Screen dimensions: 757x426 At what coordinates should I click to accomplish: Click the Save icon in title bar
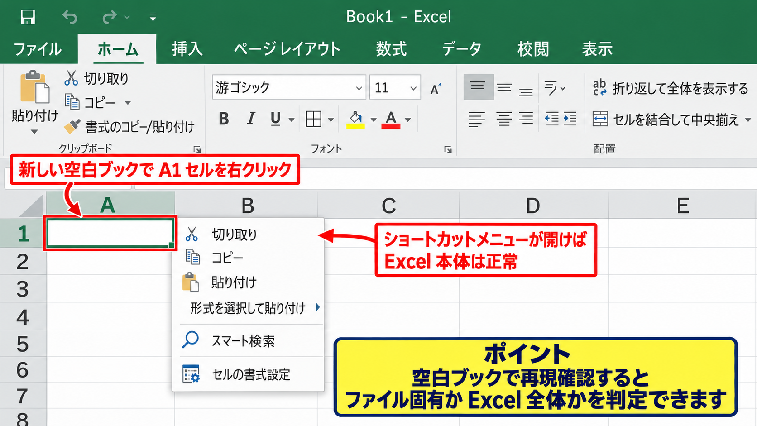point(28,17)
